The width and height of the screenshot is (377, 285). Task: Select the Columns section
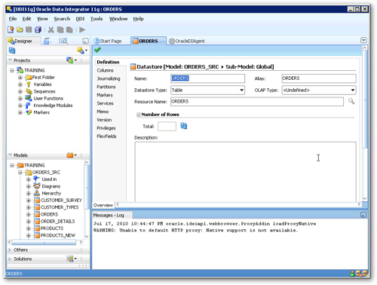click(x=105, y=70)
